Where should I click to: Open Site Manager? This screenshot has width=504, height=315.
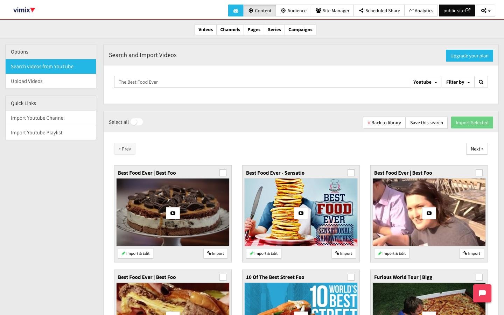pyautogui.click(x=332, y=10)
